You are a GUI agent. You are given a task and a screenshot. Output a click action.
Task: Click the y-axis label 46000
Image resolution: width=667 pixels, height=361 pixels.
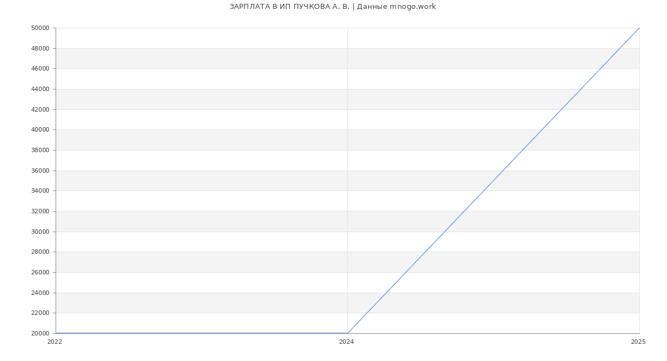[40, 69]
